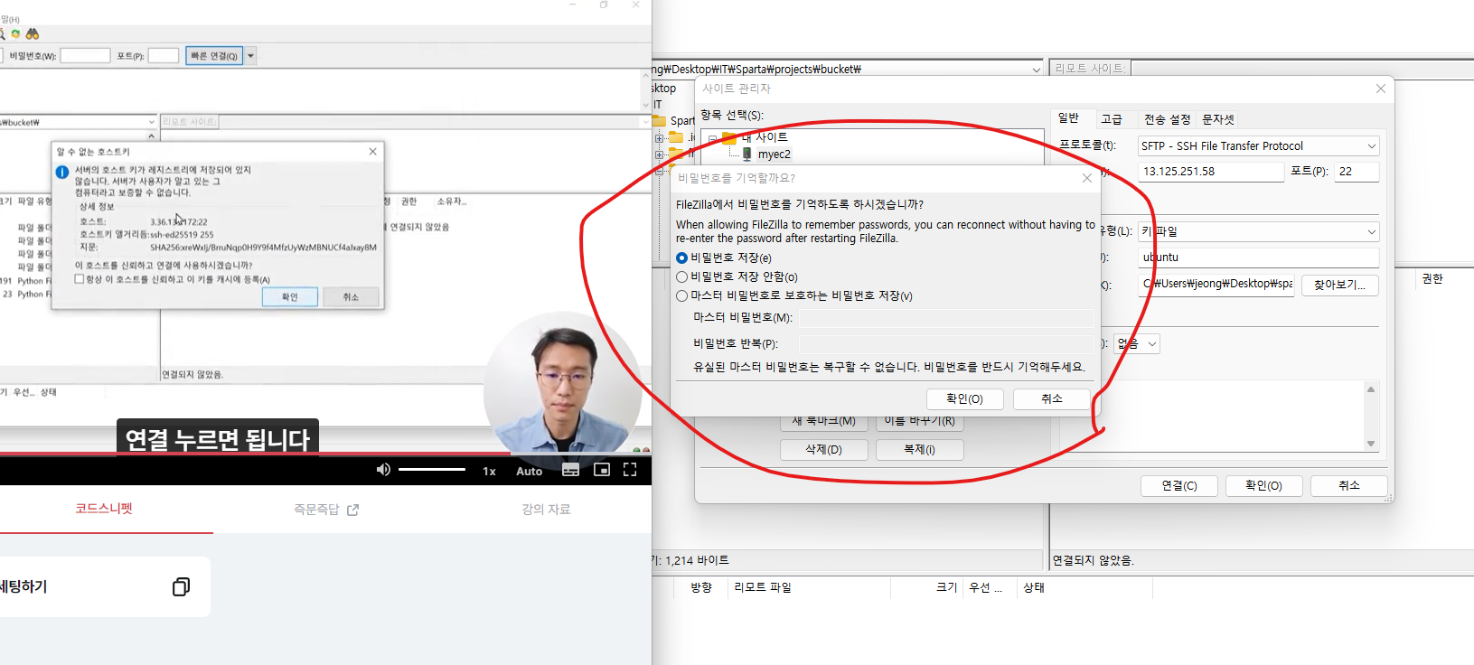This screenshot has height=665, width=1474.
Task: Click 찾아보기 to browse for key file
Action: pos(1339,285)
